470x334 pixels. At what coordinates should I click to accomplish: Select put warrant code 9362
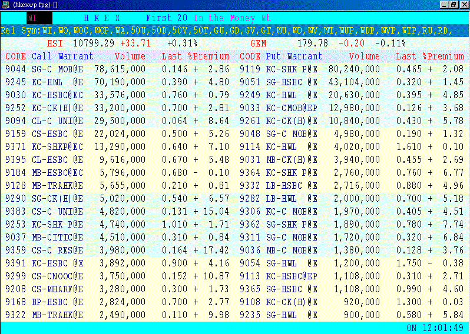pyautogui.click(x=250, y=224)
